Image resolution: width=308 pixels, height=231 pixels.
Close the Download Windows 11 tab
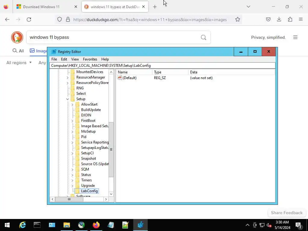pyautogui.click(x=76, y=7)
